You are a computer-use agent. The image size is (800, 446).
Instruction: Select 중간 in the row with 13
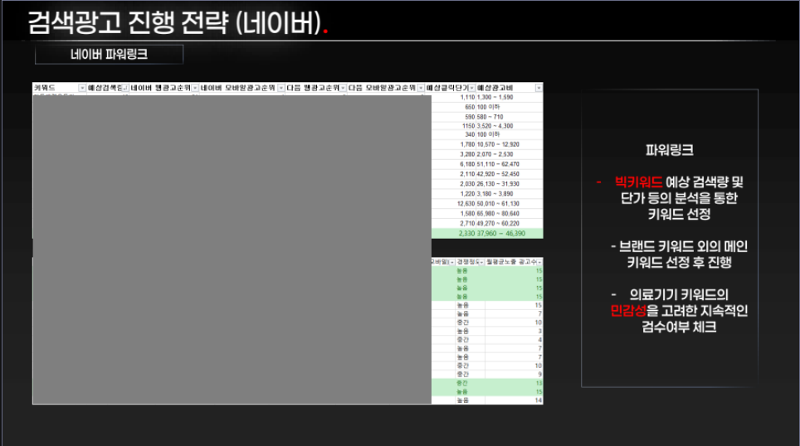462,383
